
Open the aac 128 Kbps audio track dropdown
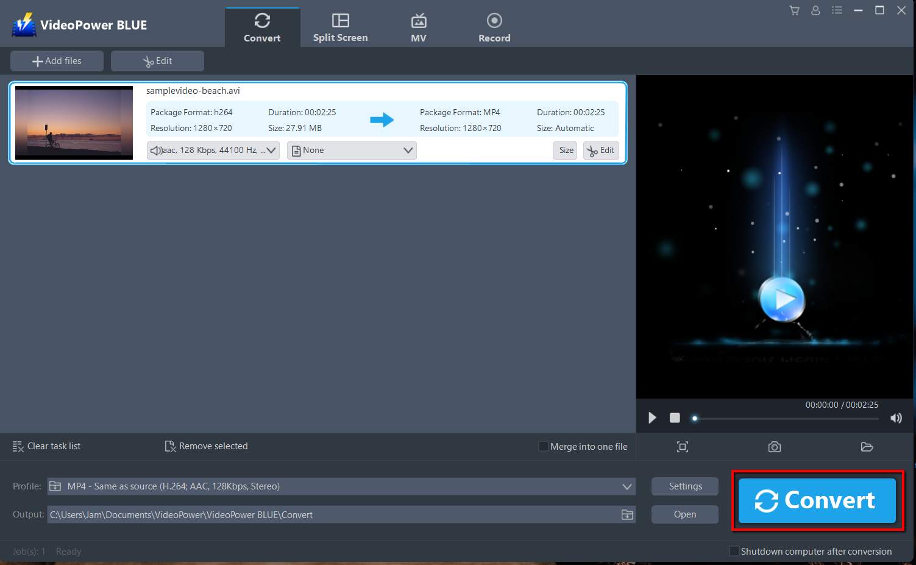pyautogui.click(x=212, y=150)
